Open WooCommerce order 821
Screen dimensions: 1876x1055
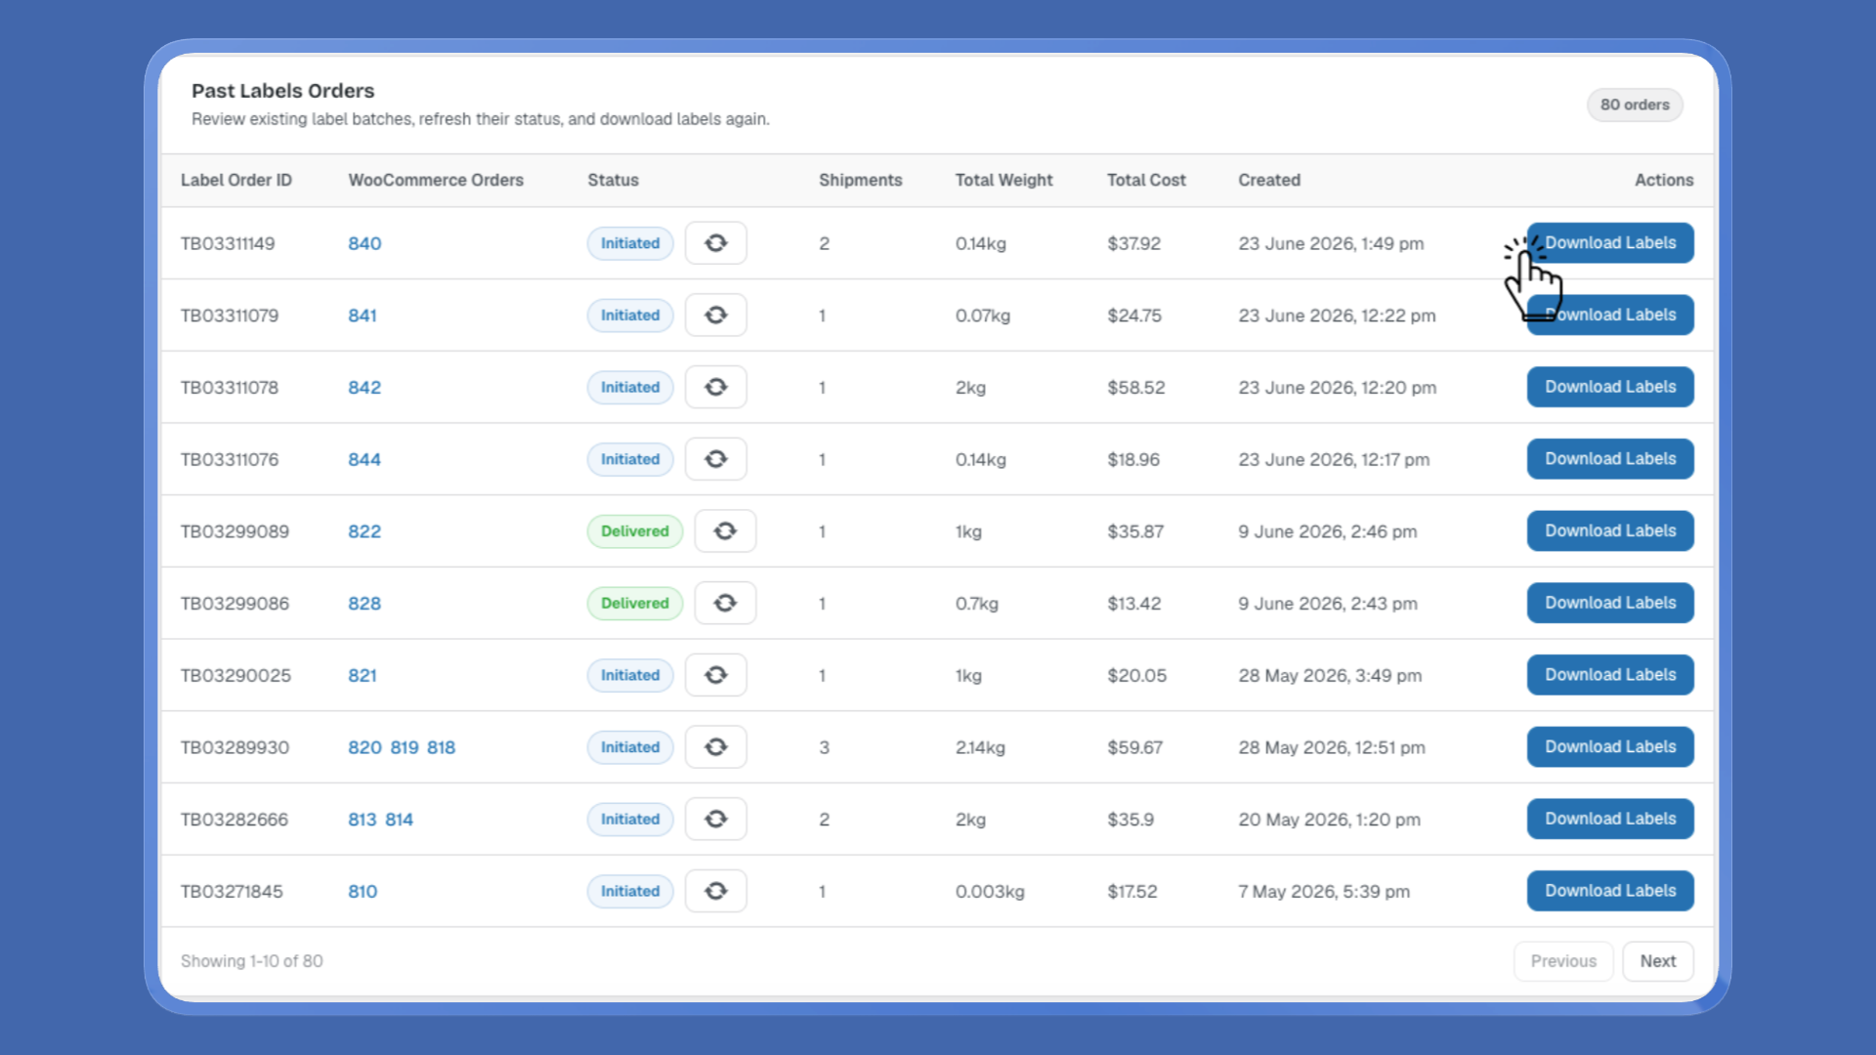point(362,675)
